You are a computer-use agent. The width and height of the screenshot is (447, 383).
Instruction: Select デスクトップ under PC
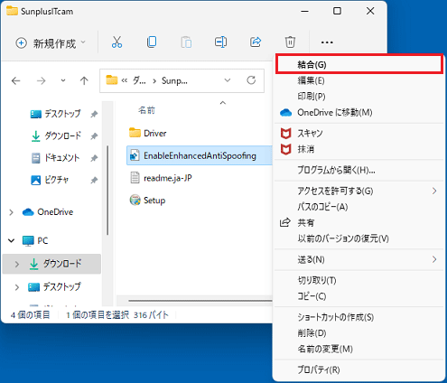tap(54, 287)
